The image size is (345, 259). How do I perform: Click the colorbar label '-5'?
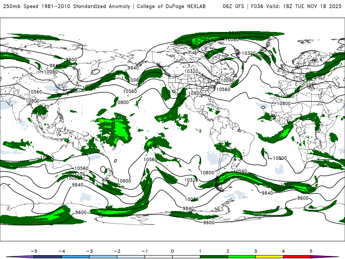click(34, 251)
